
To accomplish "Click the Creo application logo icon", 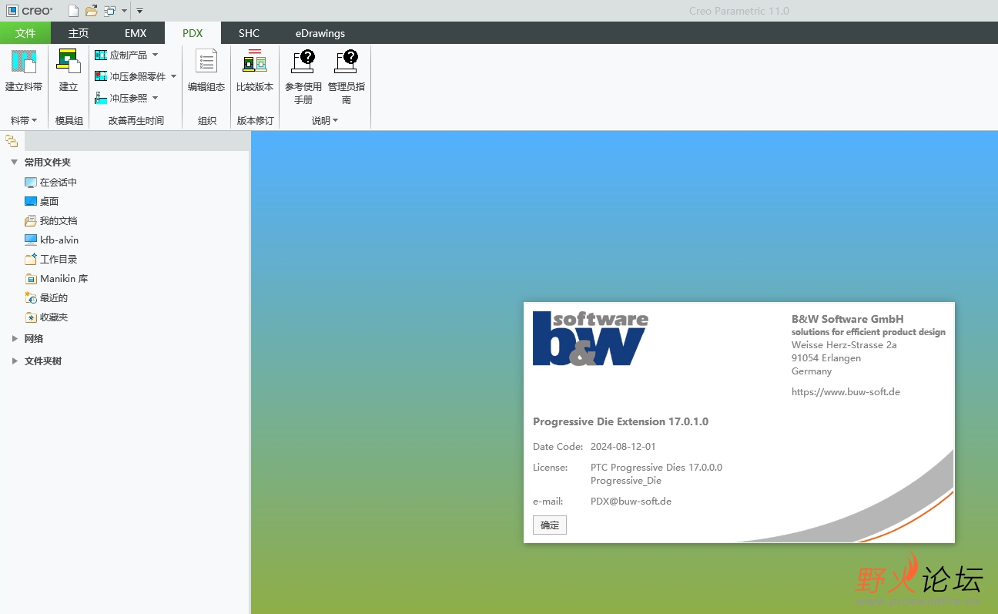I will (12, 11).
